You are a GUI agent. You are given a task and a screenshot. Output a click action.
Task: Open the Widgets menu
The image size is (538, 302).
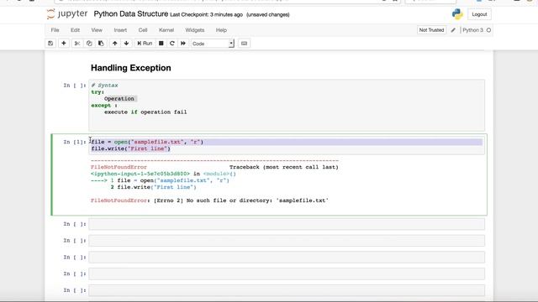[195, 30]
